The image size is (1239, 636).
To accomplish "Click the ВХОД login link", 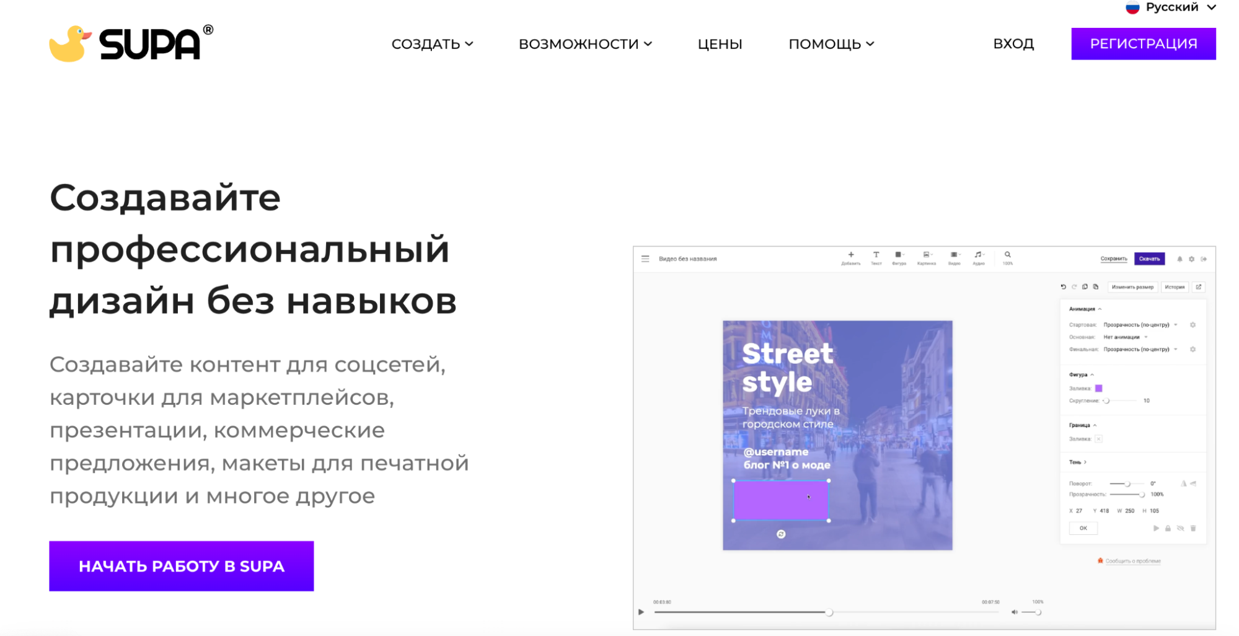I will (x=1013, y=44).
